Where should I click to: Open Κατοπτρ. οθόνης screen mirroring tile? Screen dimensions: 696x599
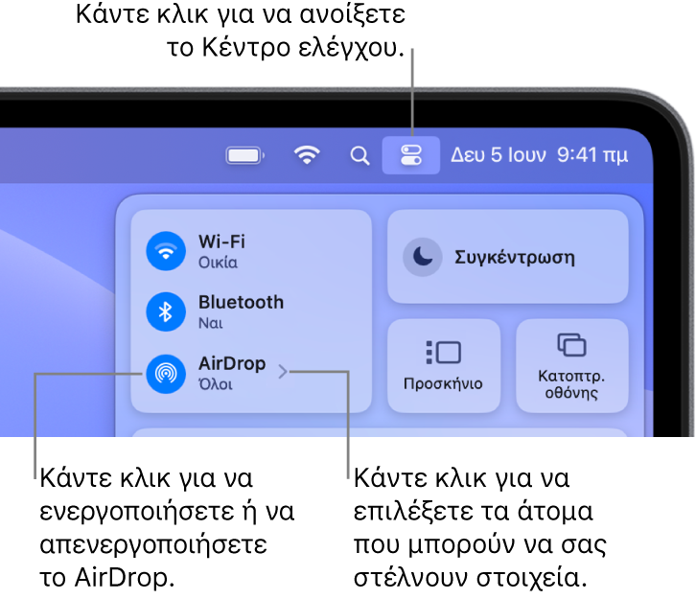[571, 365]
